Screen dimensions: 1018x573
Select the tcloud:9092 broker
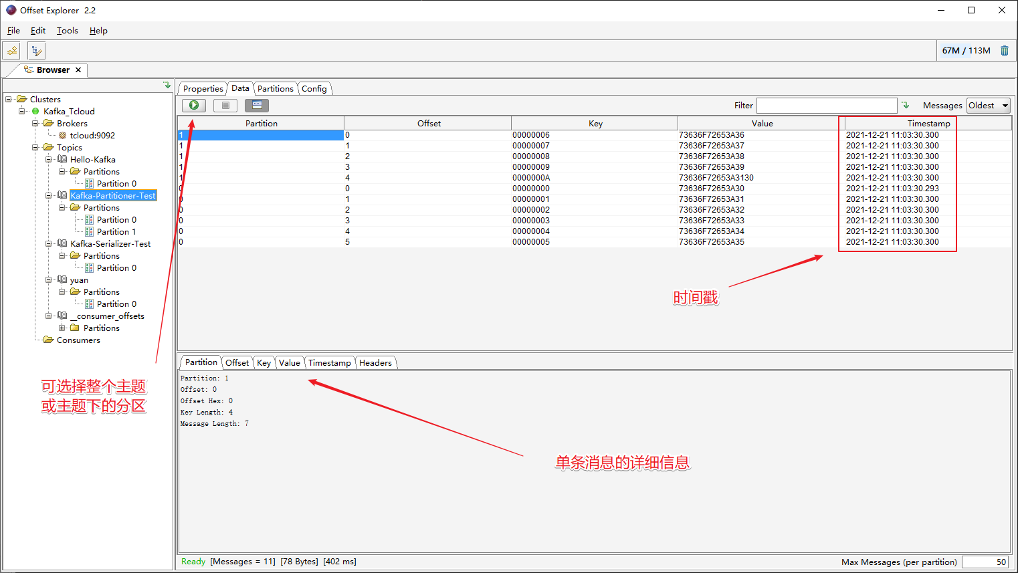[x=92, y=135]
